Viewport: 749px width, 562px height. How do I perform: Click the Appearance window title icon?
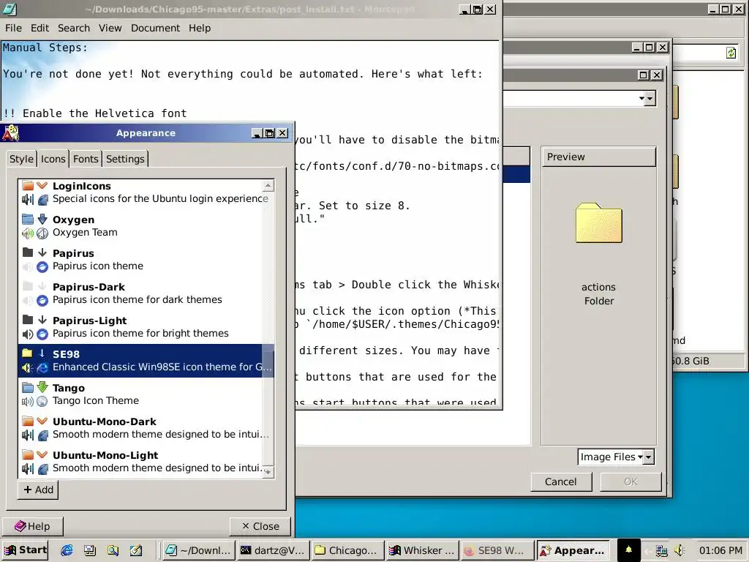[10, 132]
